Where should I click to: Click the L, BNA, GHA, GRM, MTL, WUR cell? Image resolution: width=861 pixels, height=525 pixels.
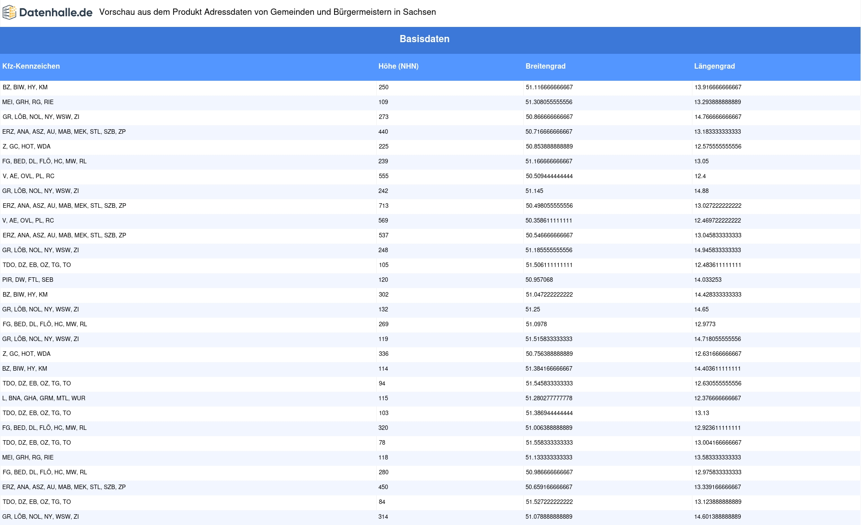click(44, 398)
